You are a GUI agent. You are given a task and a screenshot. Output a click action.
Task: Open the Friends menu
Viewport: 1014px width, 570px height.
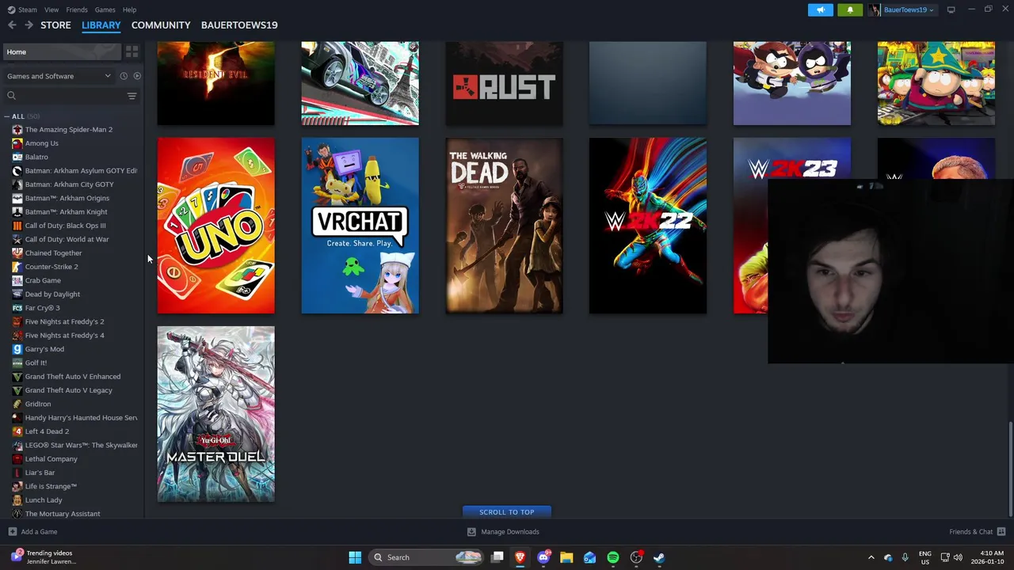[x=77, y=9]
